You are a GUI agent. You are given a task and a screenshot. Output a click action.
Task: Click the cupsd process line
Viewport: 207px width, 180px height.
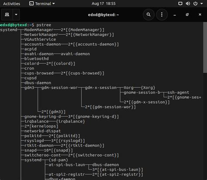[x=31, y=78]
